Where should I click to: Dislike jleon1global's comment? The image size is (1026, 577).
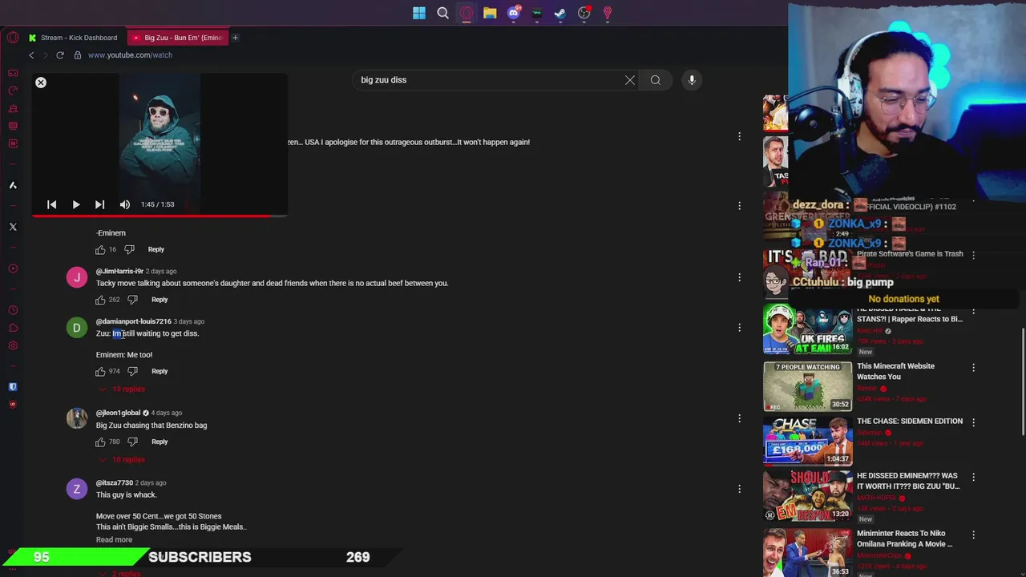click(133, 442)
